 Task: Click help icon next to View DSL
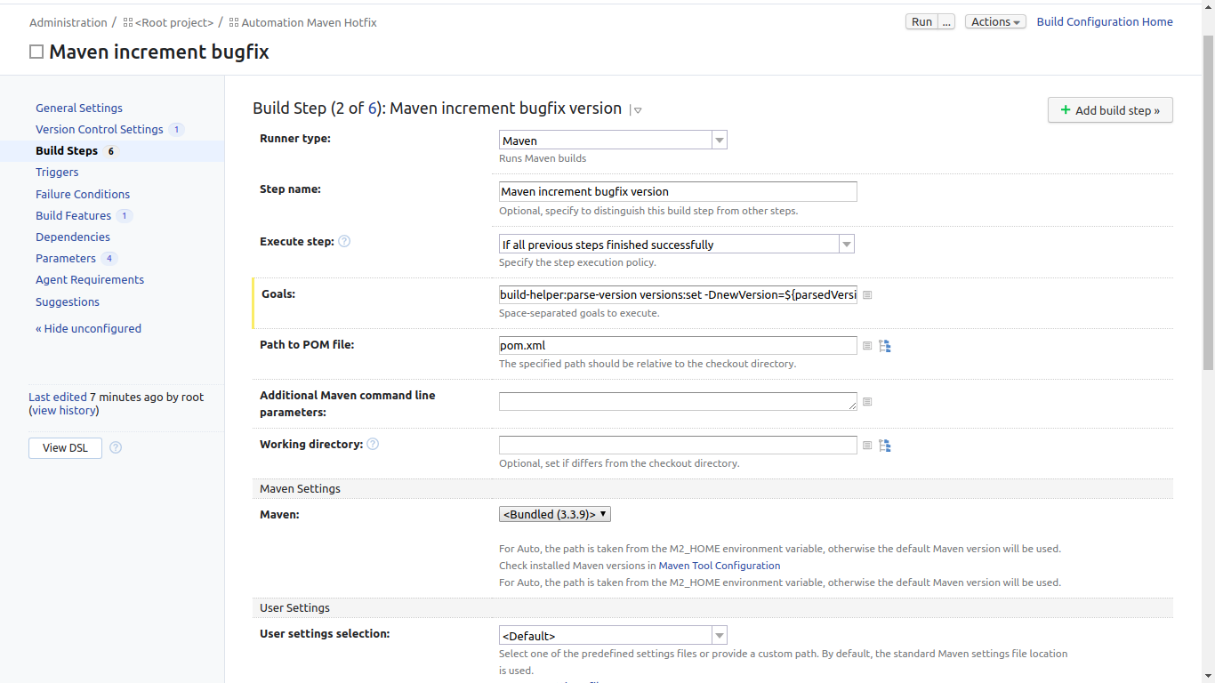click(116, 447)
